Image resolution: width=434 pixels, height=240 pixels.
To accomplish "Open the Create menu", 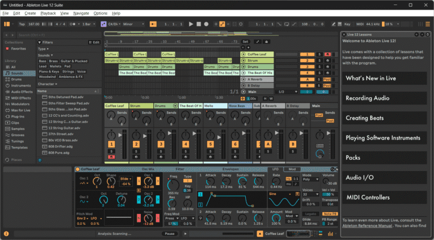I will [x=30, y=14].
